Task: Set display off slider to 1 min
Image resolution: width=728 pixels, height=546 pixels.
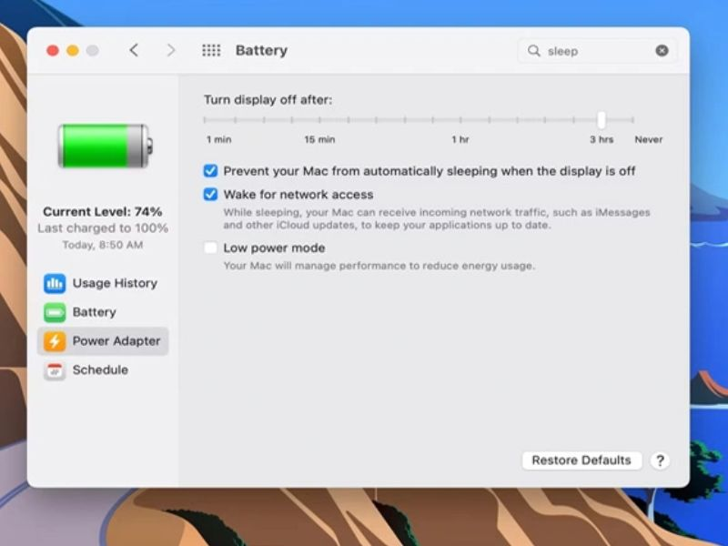Action: coord(205,120)
